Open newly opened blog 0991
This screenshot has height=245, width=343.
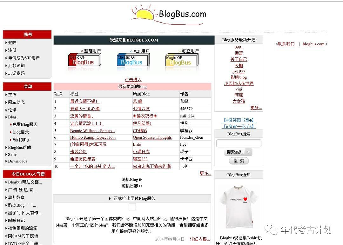(x=239, y=47)
